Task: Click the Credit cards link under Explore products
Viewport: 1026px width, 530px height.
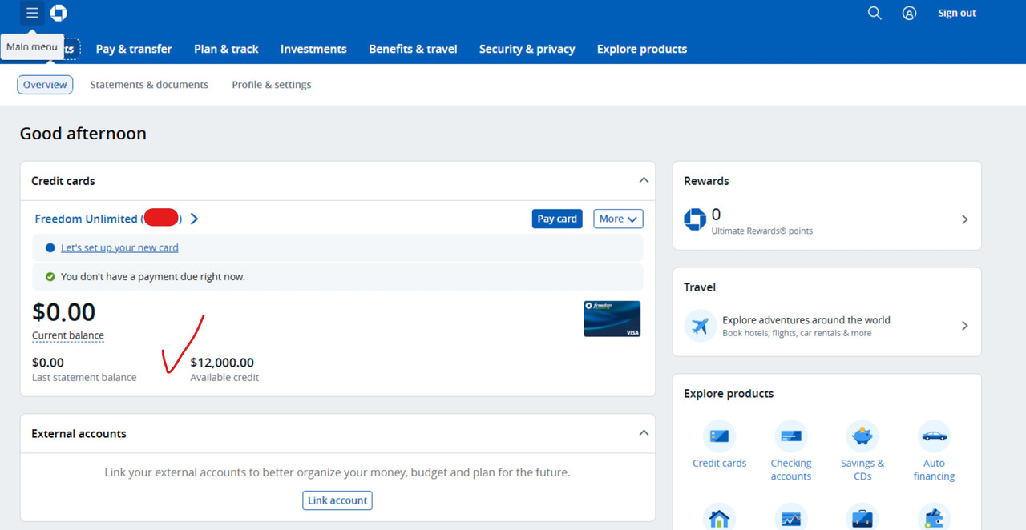Action: [719, 464]
